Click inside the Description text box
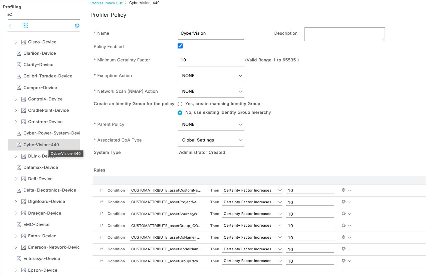This screenshot has height=275, width=426. pyautogui.click(x=344, y=34)
